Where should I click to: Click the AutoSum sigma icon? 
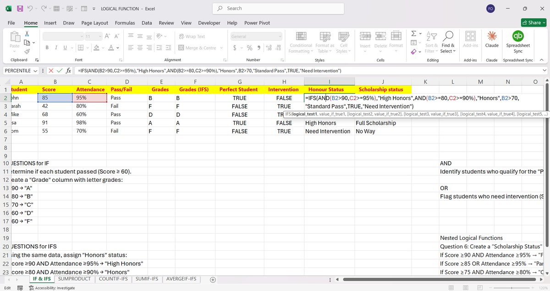point(413,34)
